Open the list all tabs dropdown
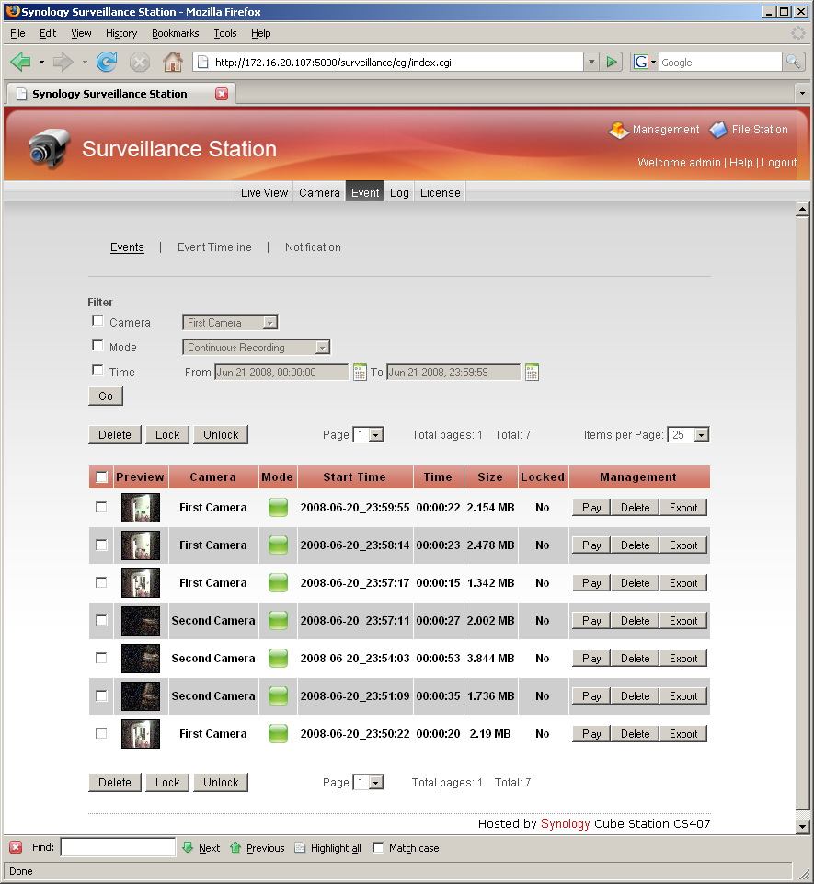The width and height of the screenshot is (814, 884). 802,93
